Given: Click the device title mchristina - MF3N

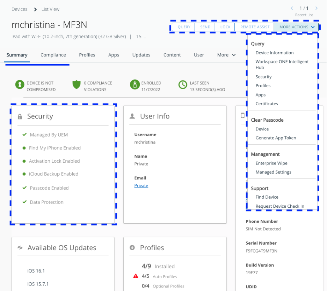Looking at the screenshot, I should click(49, 25).
